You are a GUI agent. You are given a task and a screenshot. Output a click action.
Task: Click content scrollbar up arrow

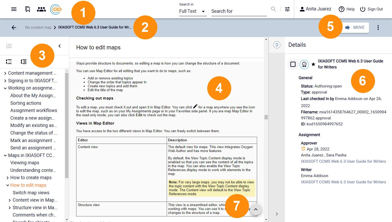coord(266,39)
